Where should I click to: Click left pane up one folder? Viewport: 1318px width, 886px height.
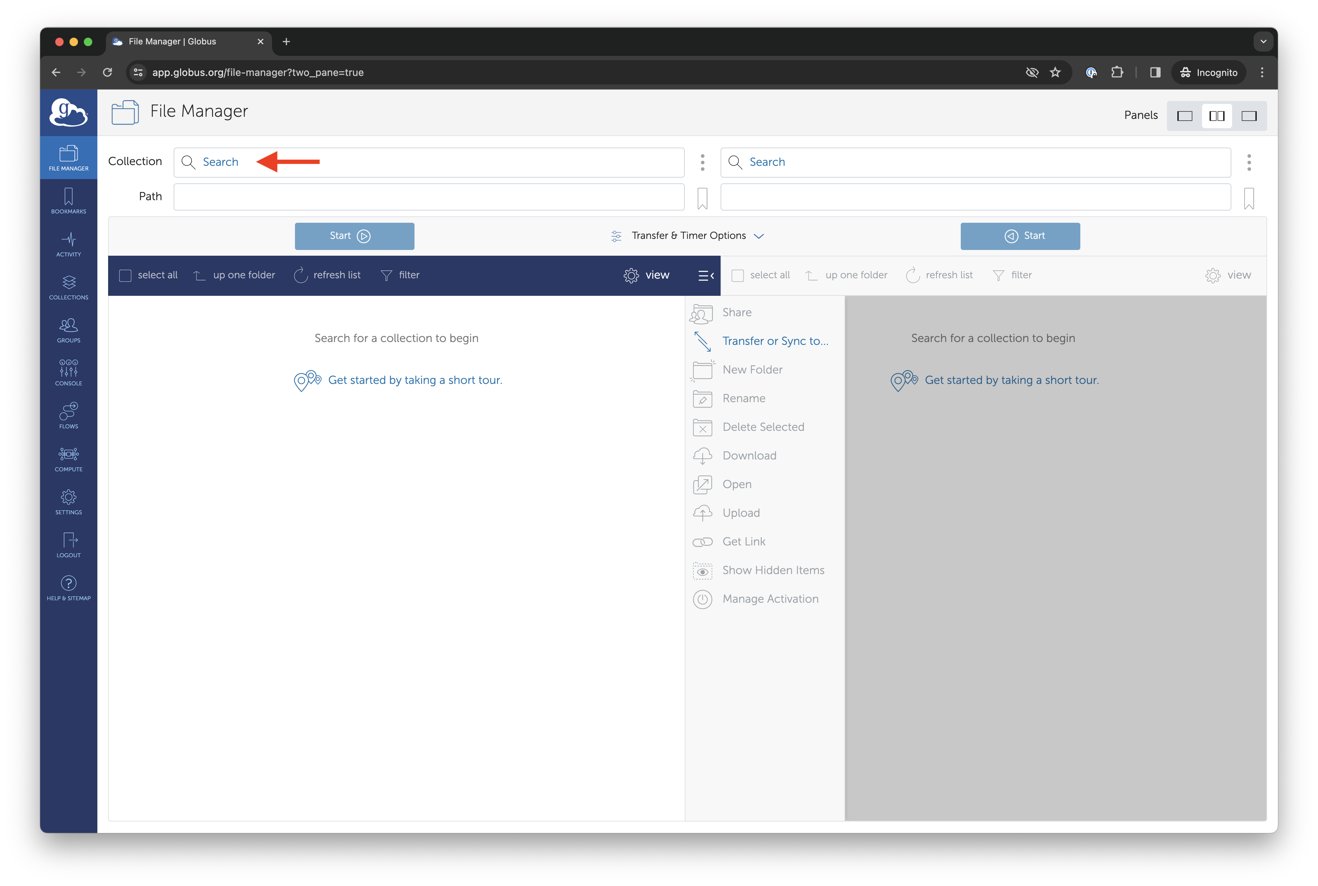tap(234, 275)
